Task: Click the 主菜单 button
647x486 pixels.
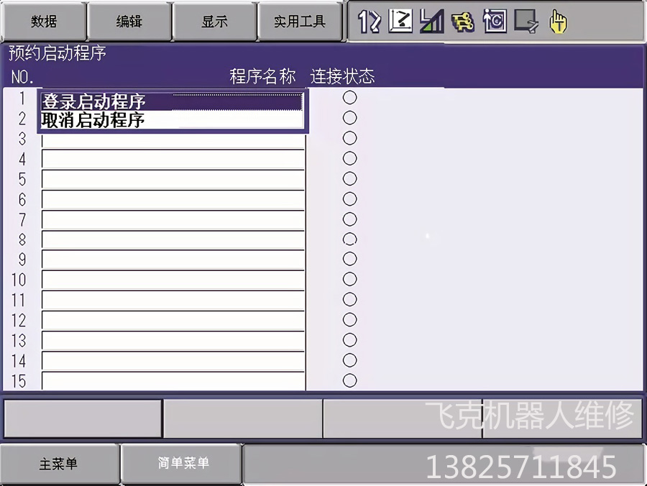Action: pyautogui.click(x=59, y=464)
